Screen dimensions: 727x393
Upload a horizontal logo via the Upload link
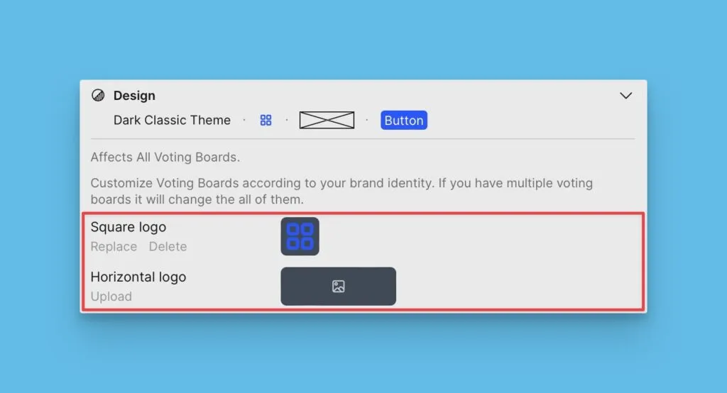pos(111,297)
